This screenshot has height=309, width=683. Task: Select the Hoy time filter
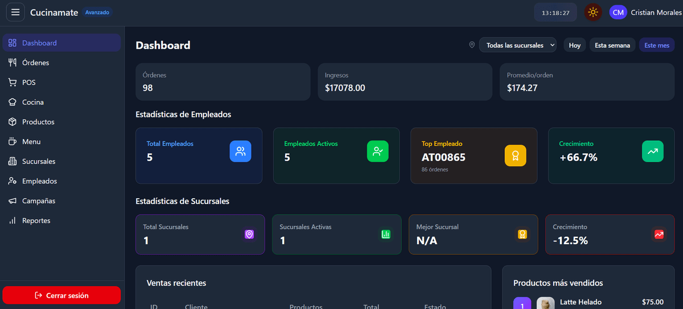click(x=574, y=45)
